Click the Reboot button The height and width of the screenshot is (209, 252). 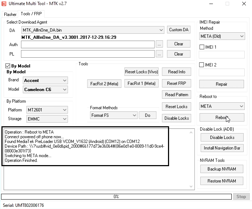point(222,118)
